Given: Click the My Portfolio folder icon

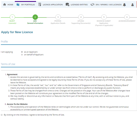Looking at the screenshot, I should 18,5.
